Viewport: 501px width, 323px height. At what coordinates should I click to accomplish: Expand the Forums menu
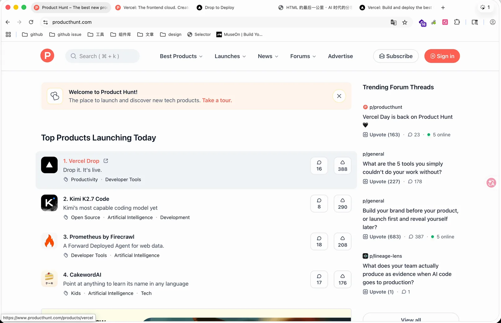[303, 56]
